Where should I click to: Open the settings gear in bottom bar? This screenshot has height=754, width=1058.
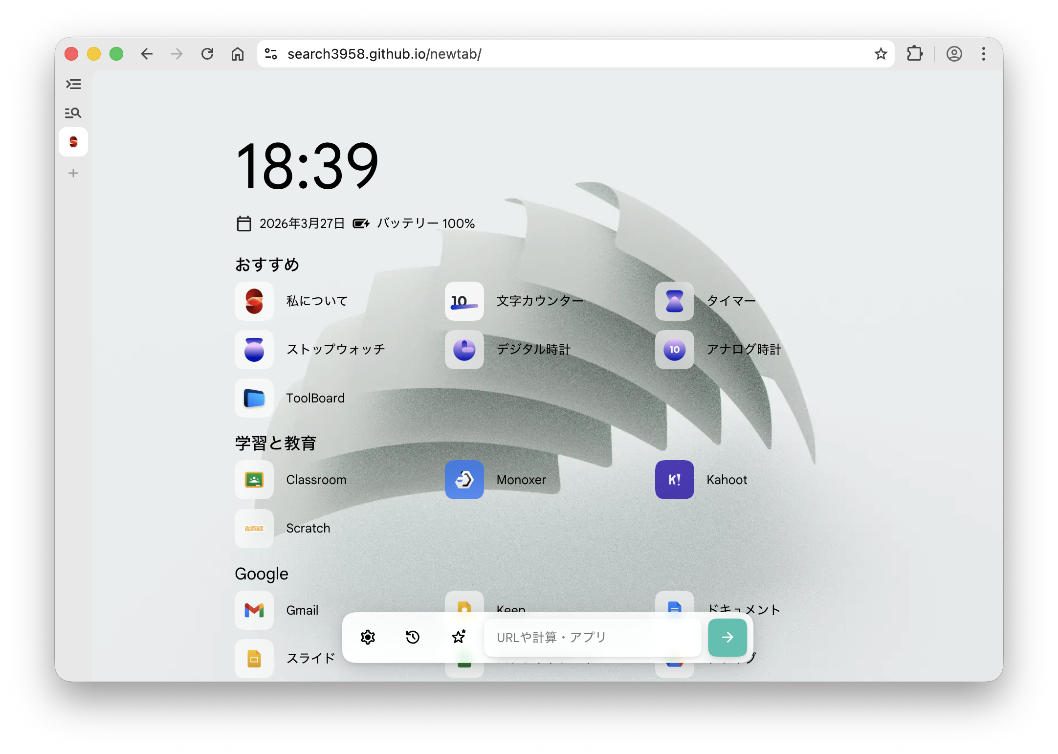pos(368,637)
